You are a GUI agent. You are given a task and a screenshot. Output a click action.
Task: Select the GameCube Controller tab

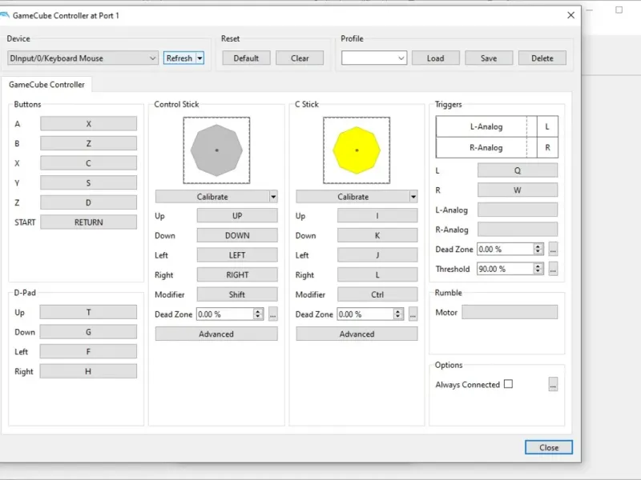(x=46, y=85)
